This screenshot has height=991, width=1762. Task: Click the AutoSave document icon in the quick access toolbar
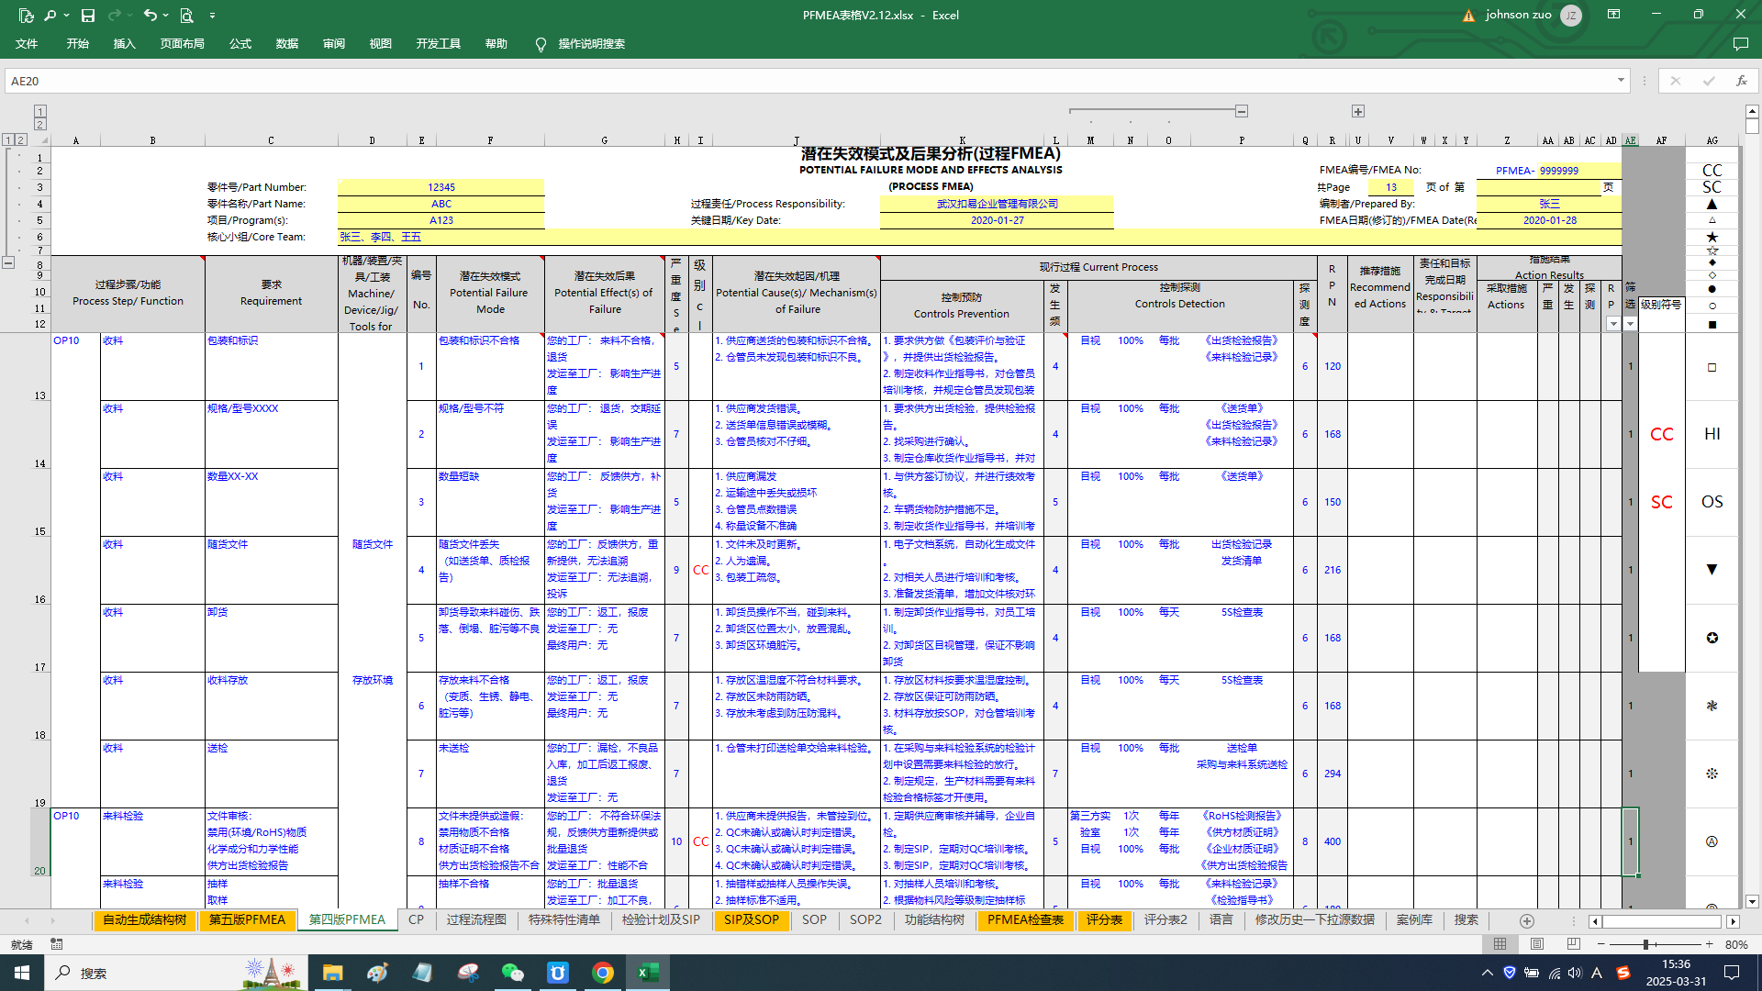pos(26,15)
